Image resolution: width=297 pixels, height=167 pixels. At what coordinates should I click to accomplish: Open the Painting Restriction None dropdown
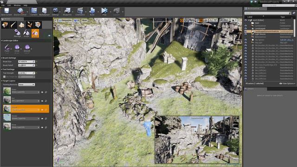(26, 84)
